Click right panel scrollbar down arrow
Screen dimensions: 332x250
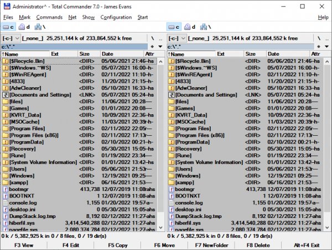click(x=327, y=227)
